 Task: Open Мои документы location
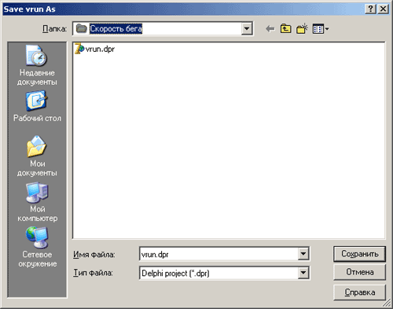[x=37, y=156]
